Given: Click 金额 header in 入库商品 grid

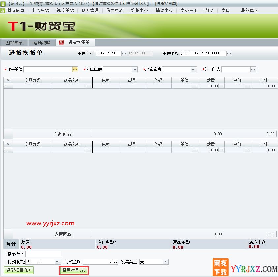Looking at the screenshot, I should coord(264,144).
